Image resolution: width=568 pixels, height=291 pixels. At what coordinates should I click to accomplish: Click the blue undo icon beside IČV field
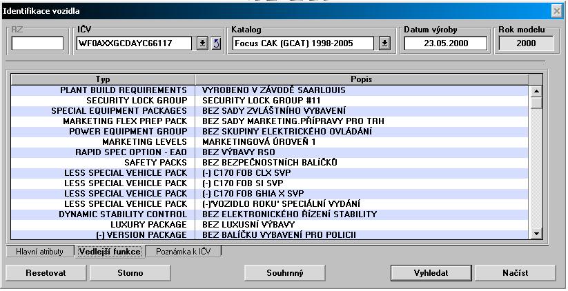click(216, 43)
